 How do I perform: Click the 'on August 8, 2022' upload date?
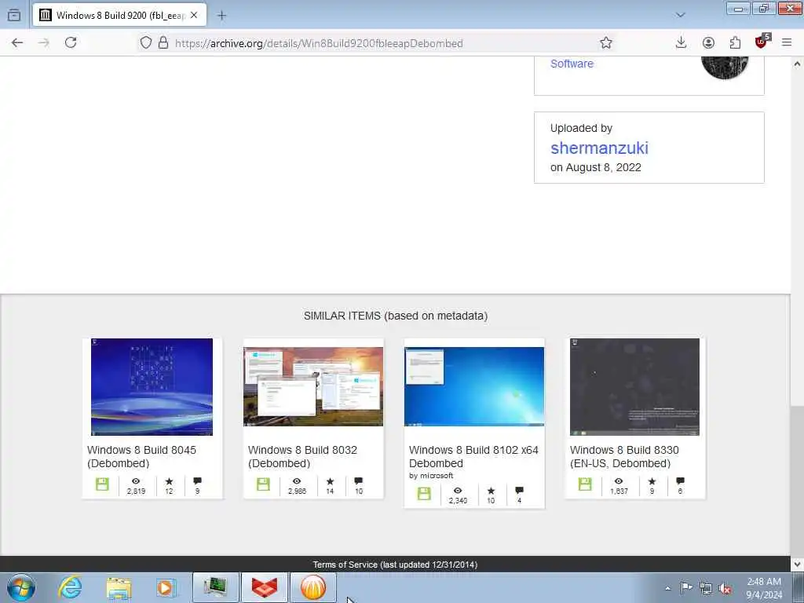[595, 167]
